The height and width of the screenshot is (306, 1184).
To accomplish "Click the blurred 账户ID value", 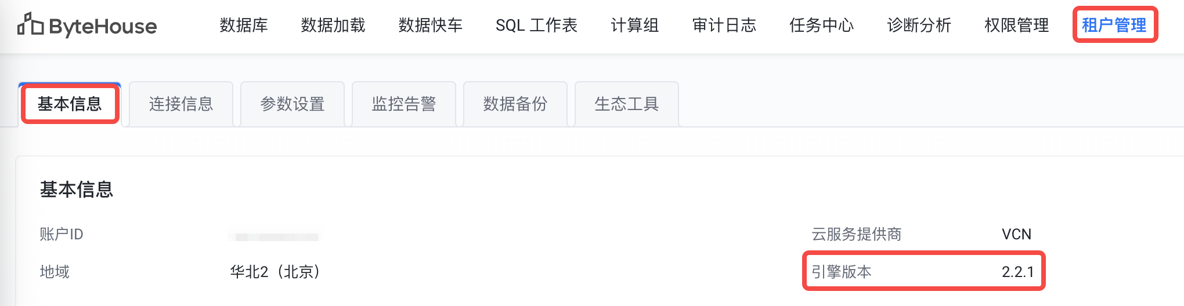I will click(x=274, y=236).
